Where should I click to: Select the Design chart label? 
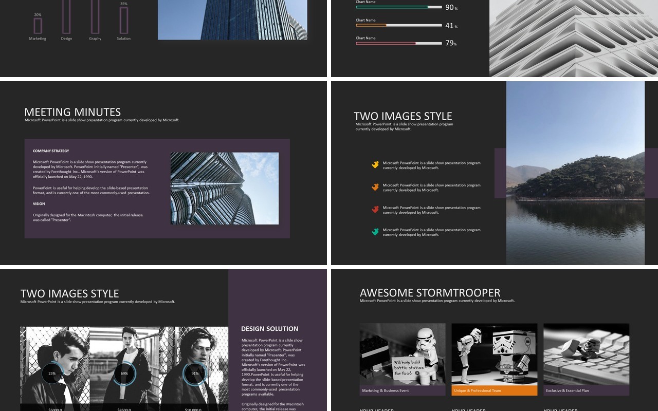(66, 39)
